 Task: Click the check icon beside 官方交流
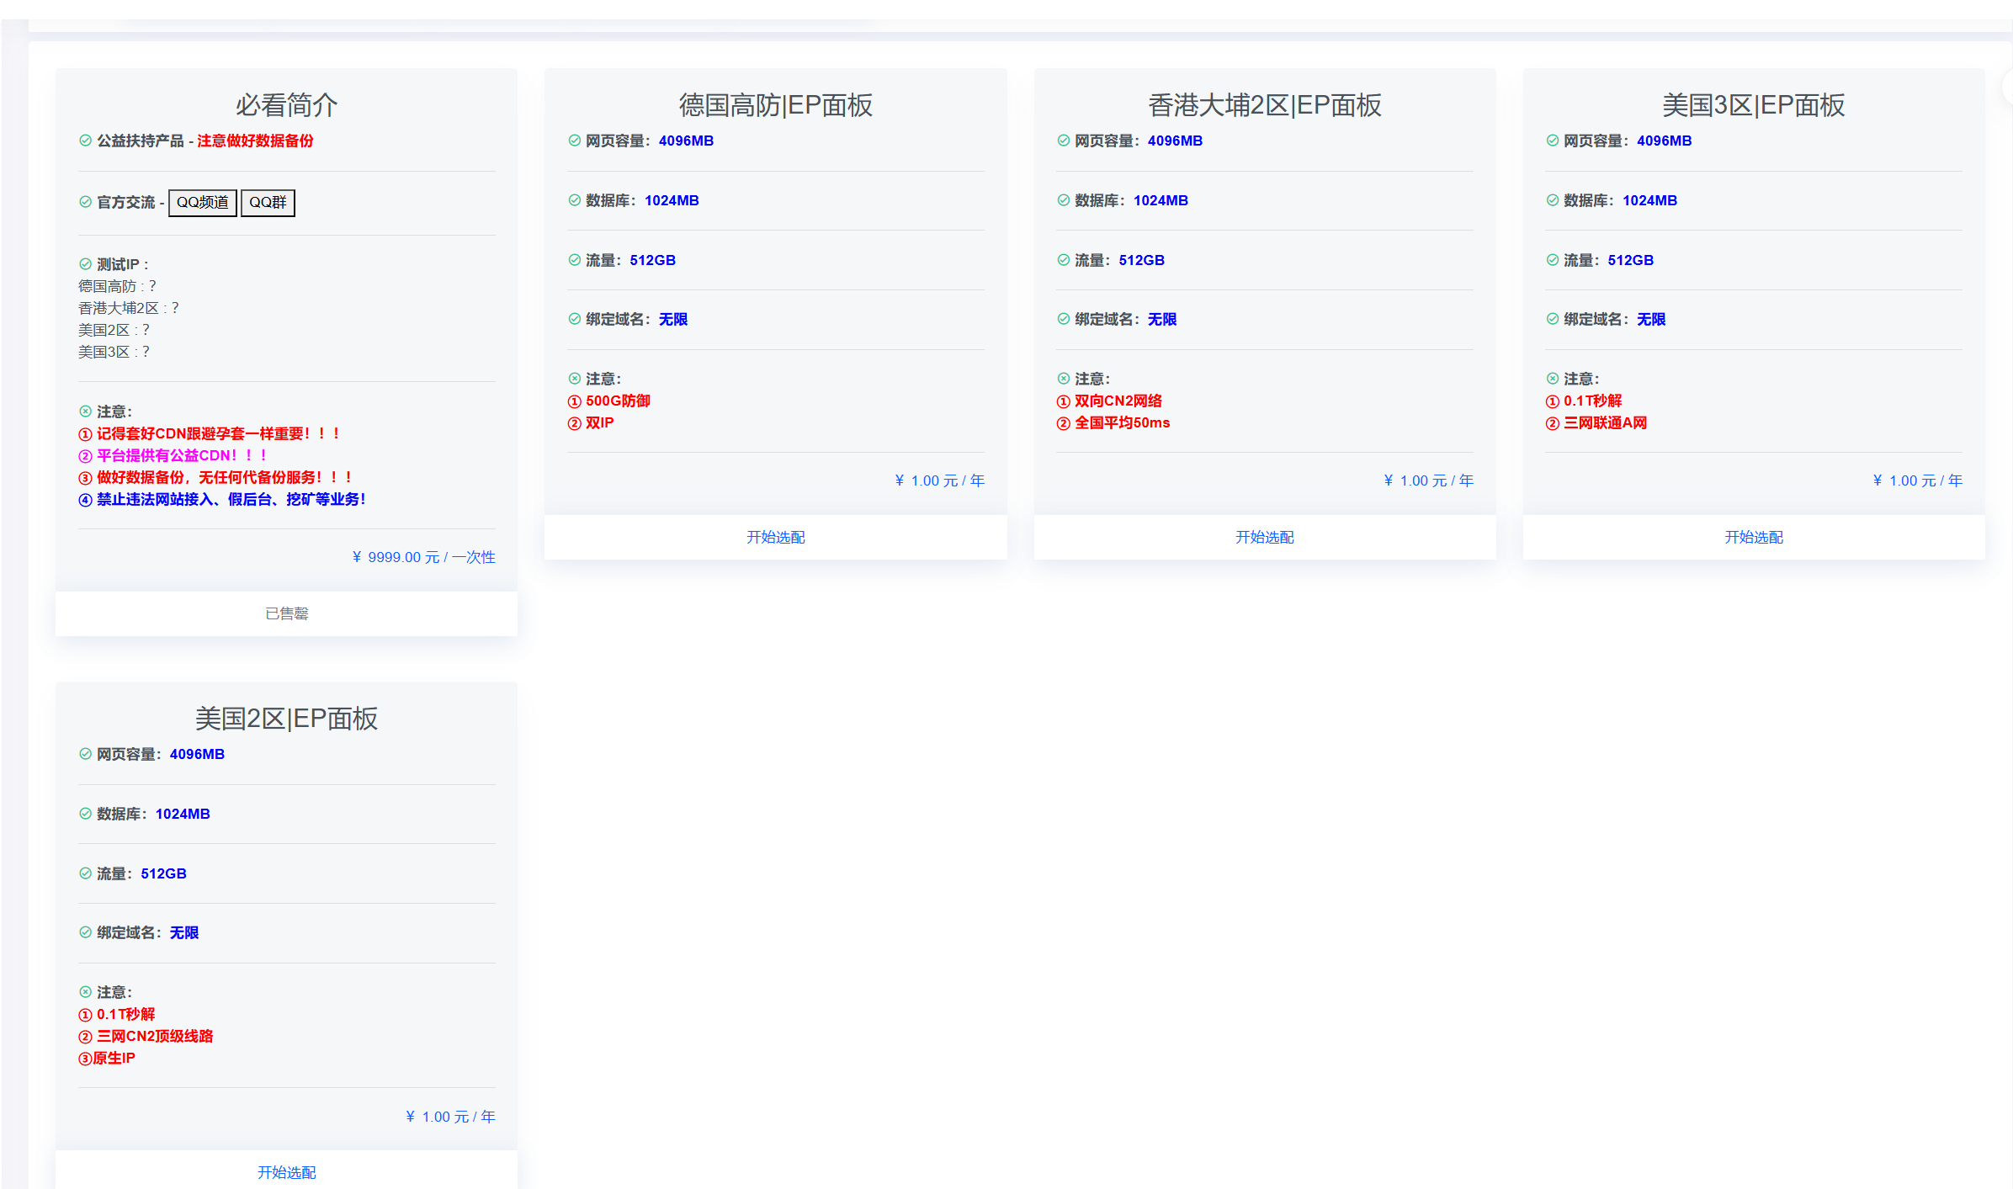(85, 202)
